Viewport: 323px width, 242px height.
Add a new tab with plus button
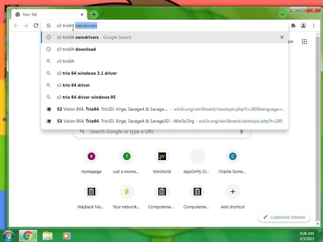(x=94, y=14)
